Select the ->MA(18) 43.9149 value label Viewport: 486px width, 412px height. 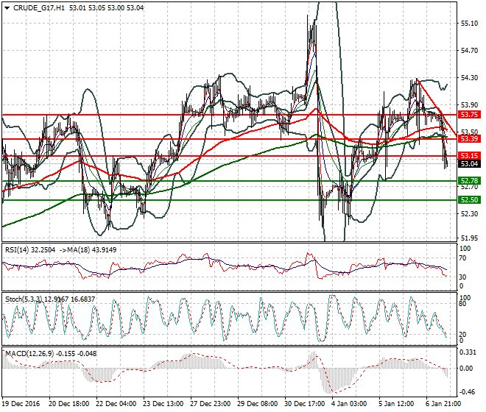(x=88, y=249)
